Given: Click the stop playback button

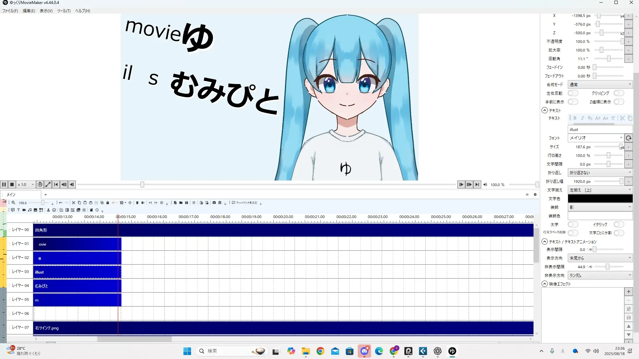Looking at the screenshot, I should [12, 184].
